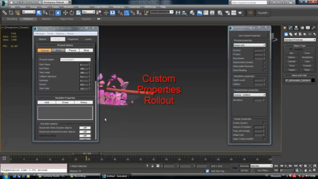Open Select by Name tool

pos(45,13)
